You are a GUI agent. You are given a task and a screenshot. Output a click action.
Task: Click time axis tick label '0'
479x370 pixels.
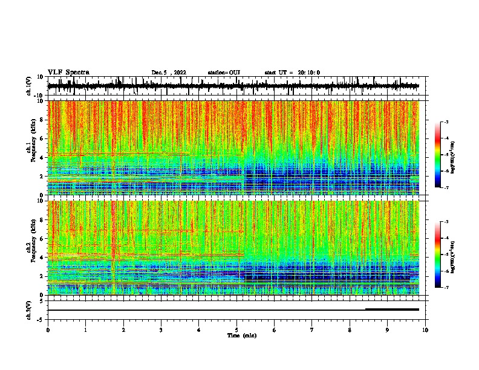tap(48, 330)
